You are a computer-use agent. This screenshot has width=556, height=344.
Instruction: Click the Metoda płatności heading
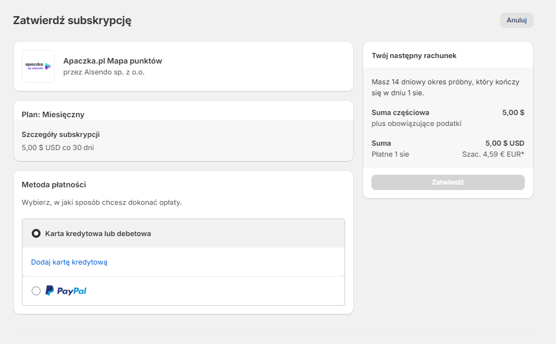(54, 185)
